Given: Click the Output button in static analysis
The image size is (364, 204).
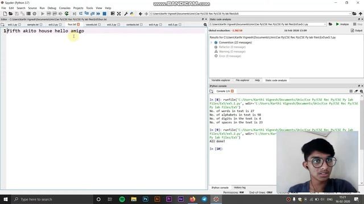Looking at the screenshot, I should point(357,31).
